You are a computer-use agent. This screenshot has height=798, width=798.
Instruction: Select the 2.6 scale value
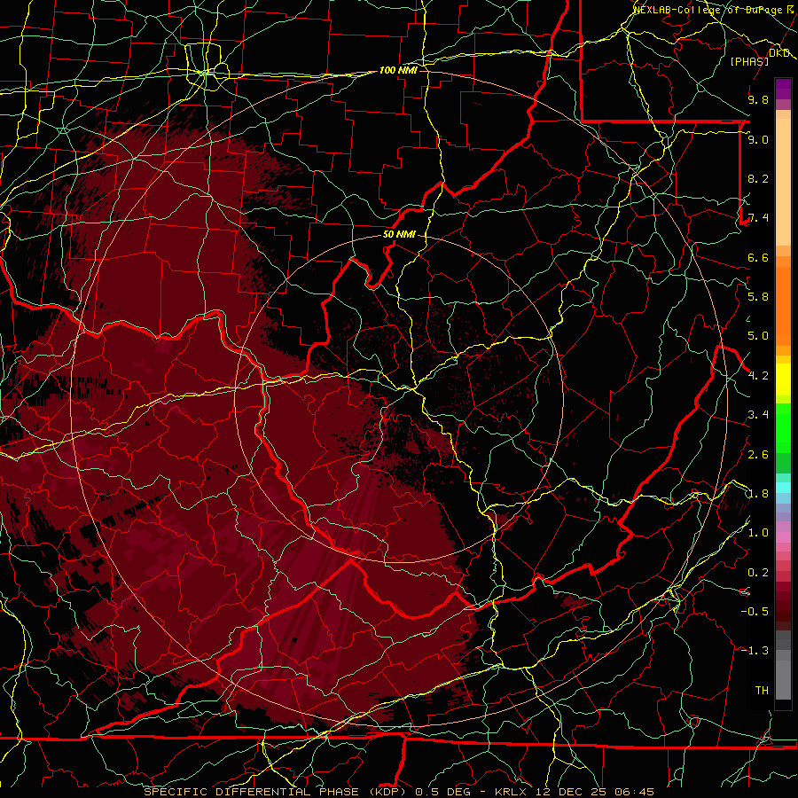[758, 455]
